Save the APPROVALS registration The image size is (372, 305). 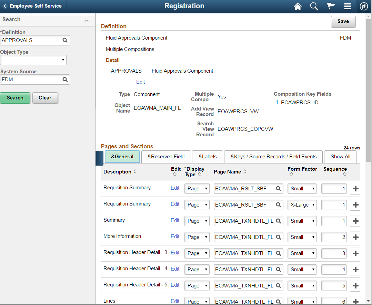tap(343, 21)
